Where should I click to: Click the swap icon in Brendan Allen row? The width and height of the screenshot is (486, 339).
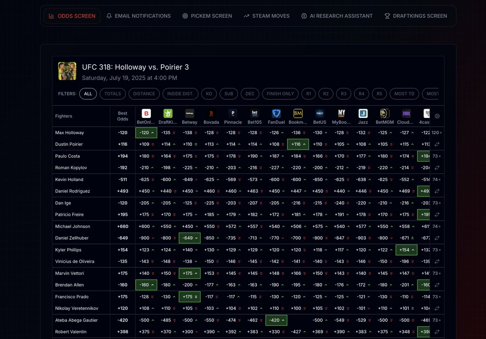point(437,285)
